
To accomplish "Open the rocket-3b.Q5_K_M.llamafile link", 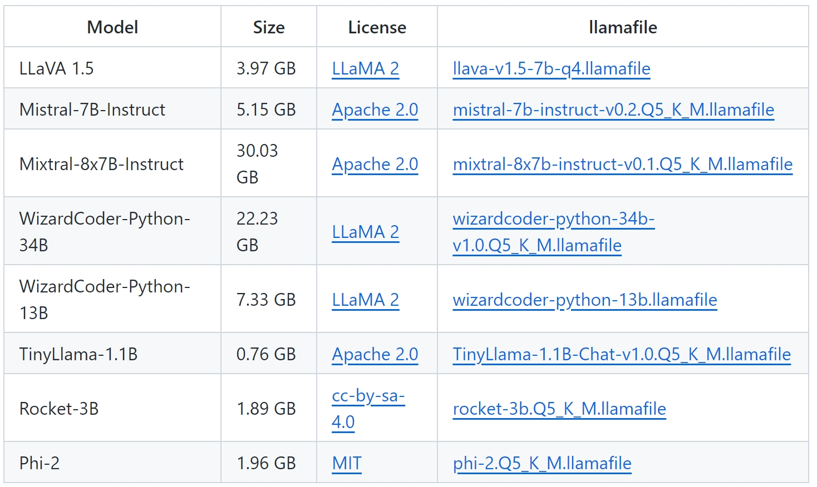I will pos(559,409).
